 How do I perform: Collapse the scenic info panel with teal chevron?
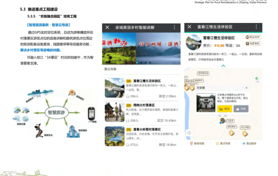(223, 66)
